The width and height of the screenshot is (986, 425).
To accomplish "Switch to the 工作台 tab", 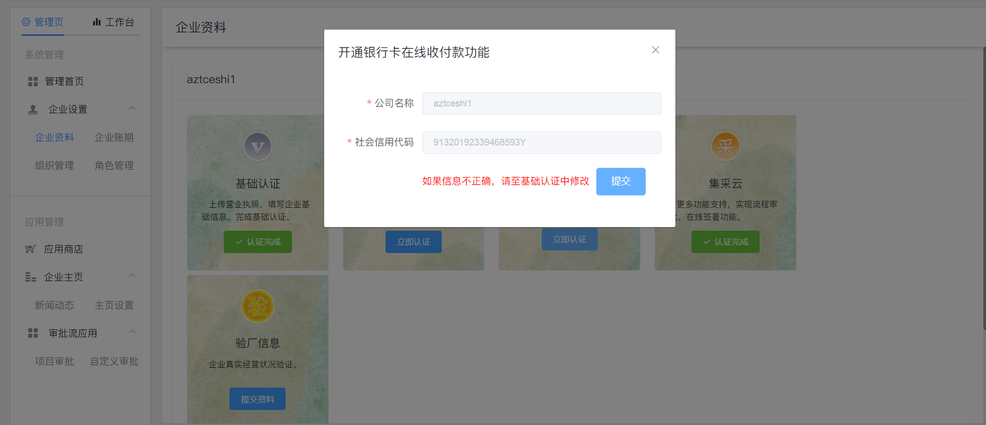I will 113,22.
